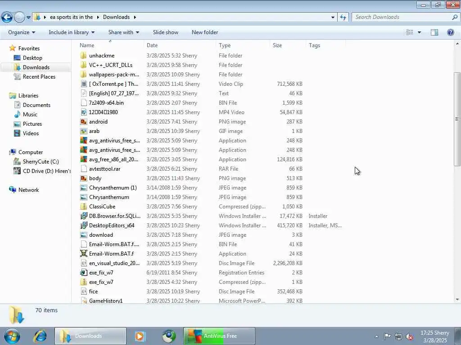Viewport: 461px width, 345px height.
Task: Select the wallpapers-pack folder icon
Action: coord(84,74)
